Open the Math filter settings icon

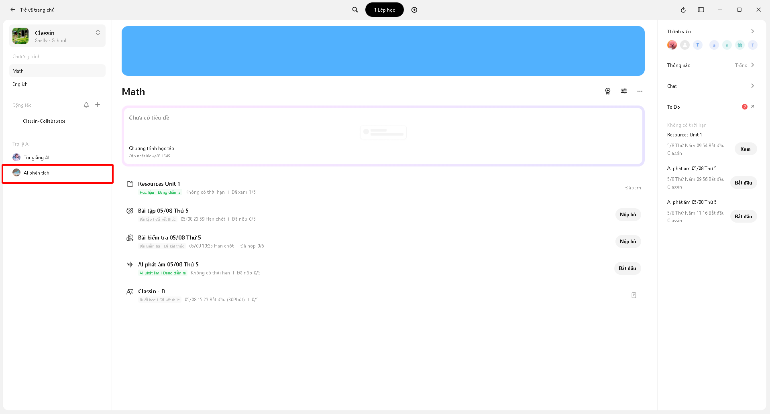pos(624,91)
